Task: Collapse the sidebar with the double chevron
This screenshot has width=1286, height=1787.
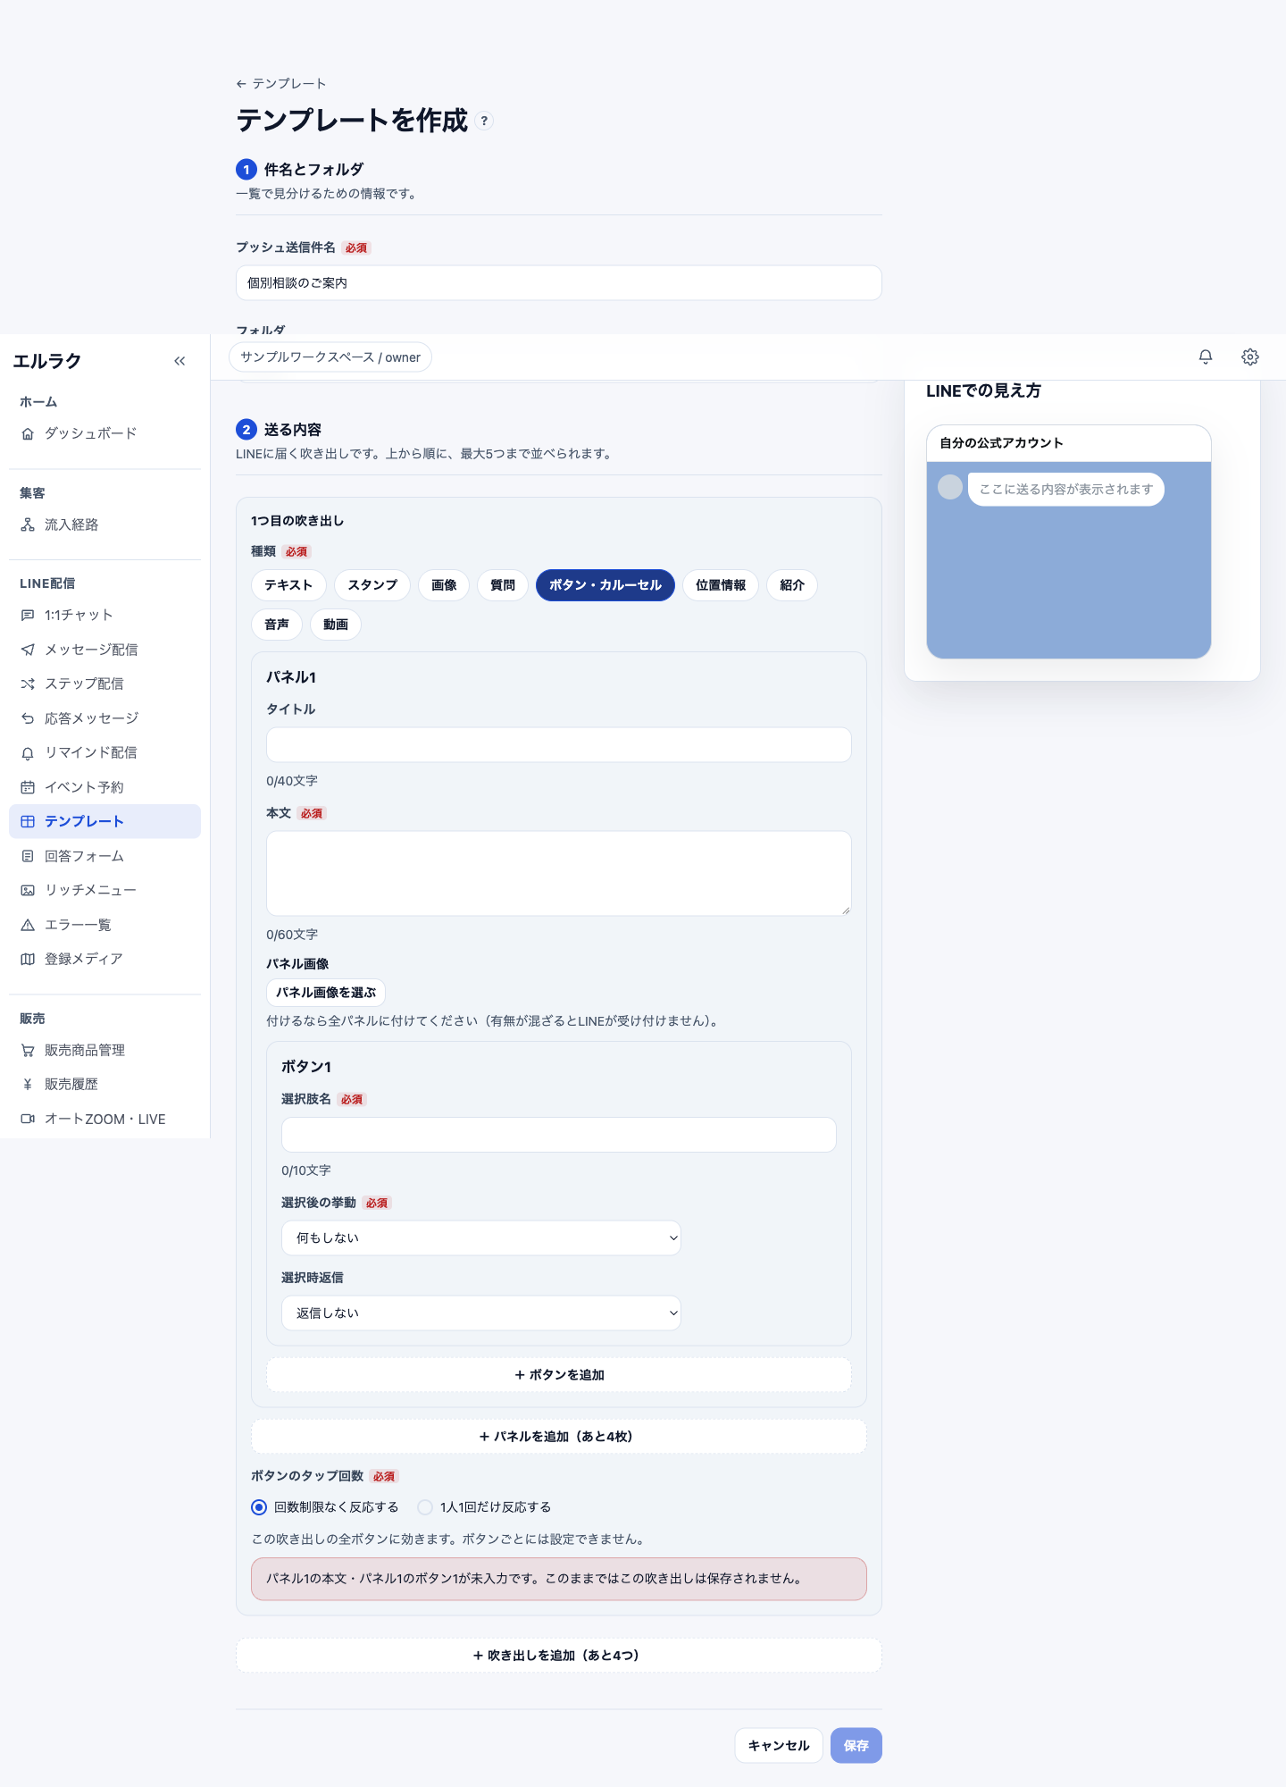Action: coord(180,361)
